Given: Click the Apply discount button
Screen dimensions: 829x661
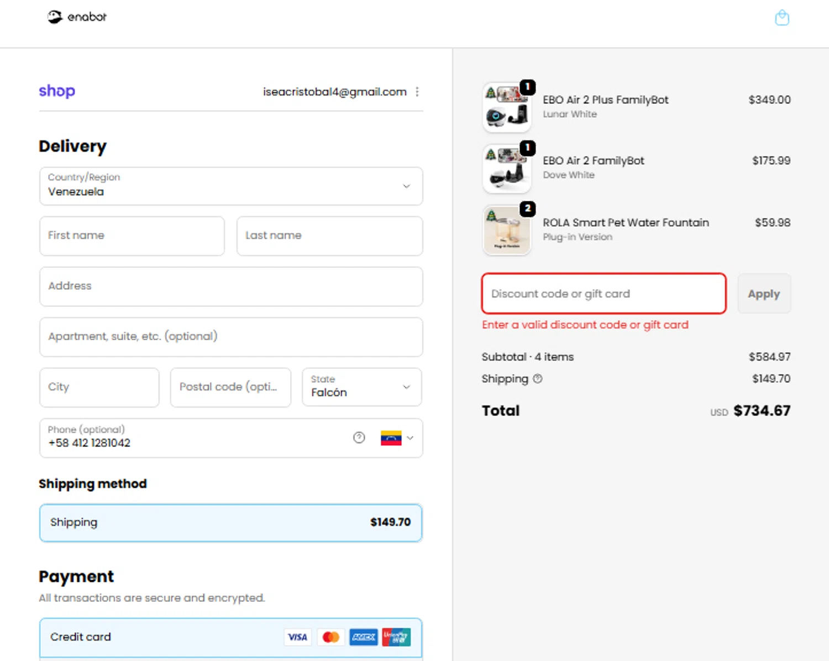Looking at the screenshot, I should coord(764,294).
